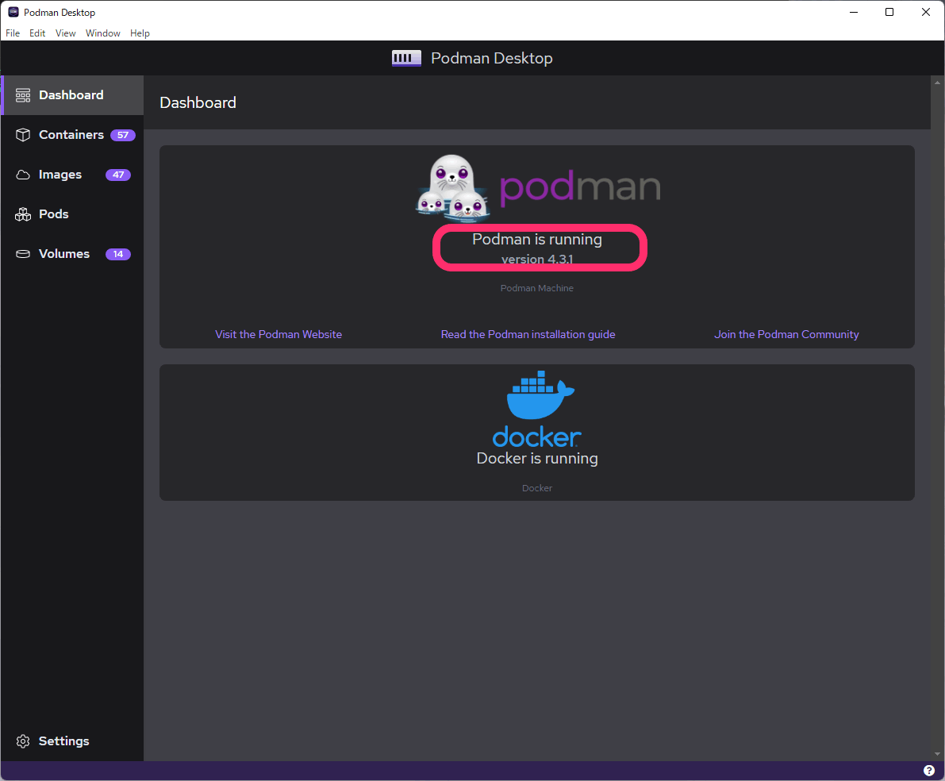Go to the Images section

pos(72,175)
